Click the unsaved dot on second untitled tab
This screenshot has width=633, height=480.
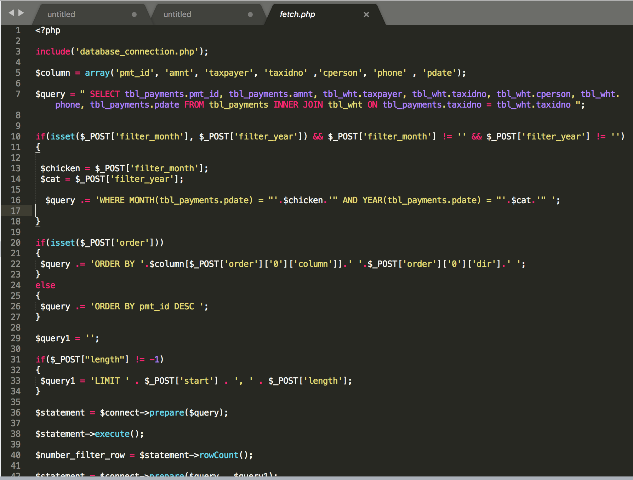coord(250,15)
